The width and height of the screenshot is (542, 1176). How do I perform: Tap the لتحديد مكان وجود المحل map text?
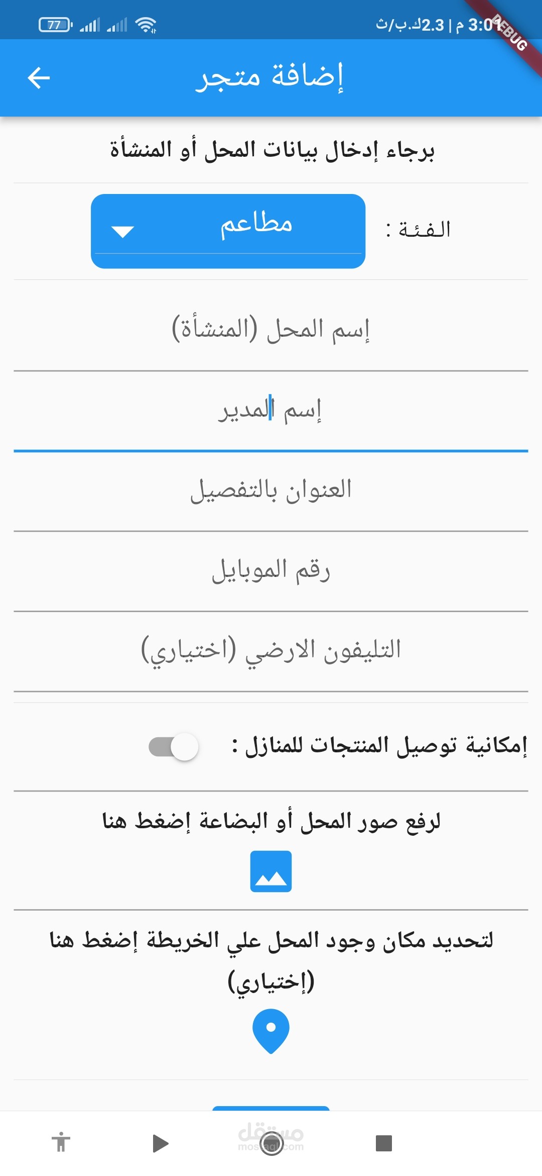tap(271, 960)
